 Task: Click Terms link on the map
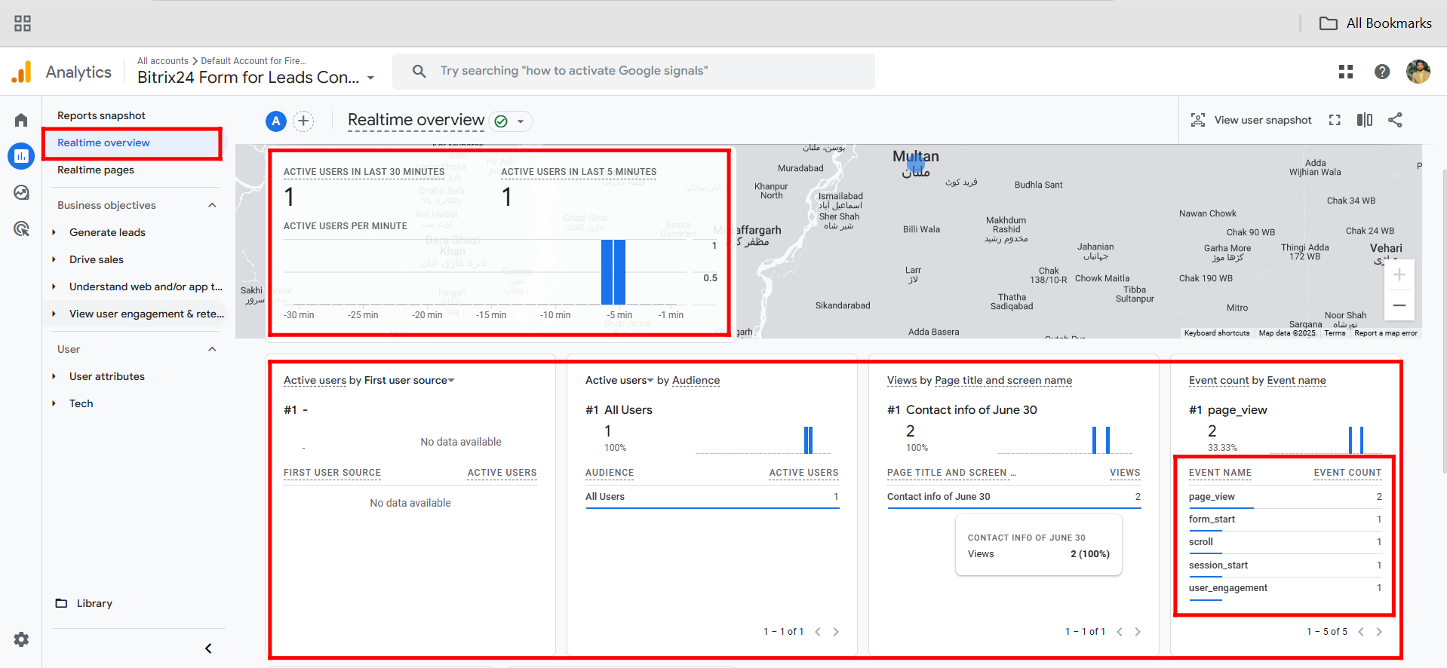1335,333
